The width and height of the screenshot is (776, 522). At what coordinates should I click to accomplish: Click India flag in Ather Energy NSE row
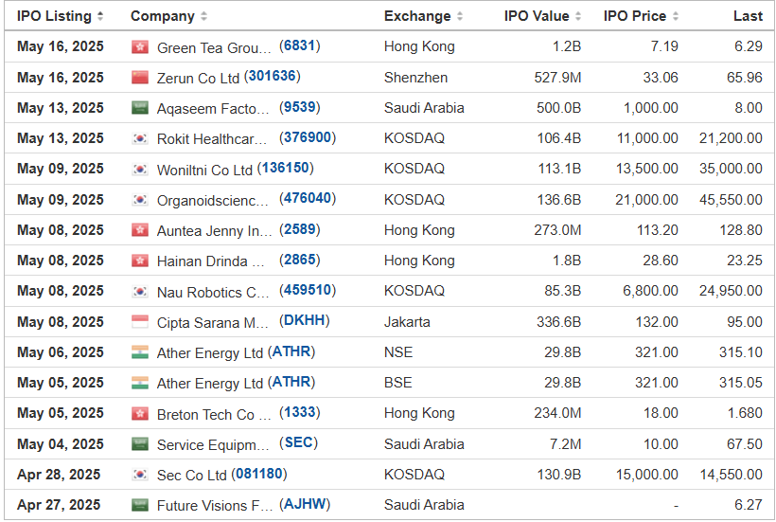pyautogui.click(x=140, y=352)
